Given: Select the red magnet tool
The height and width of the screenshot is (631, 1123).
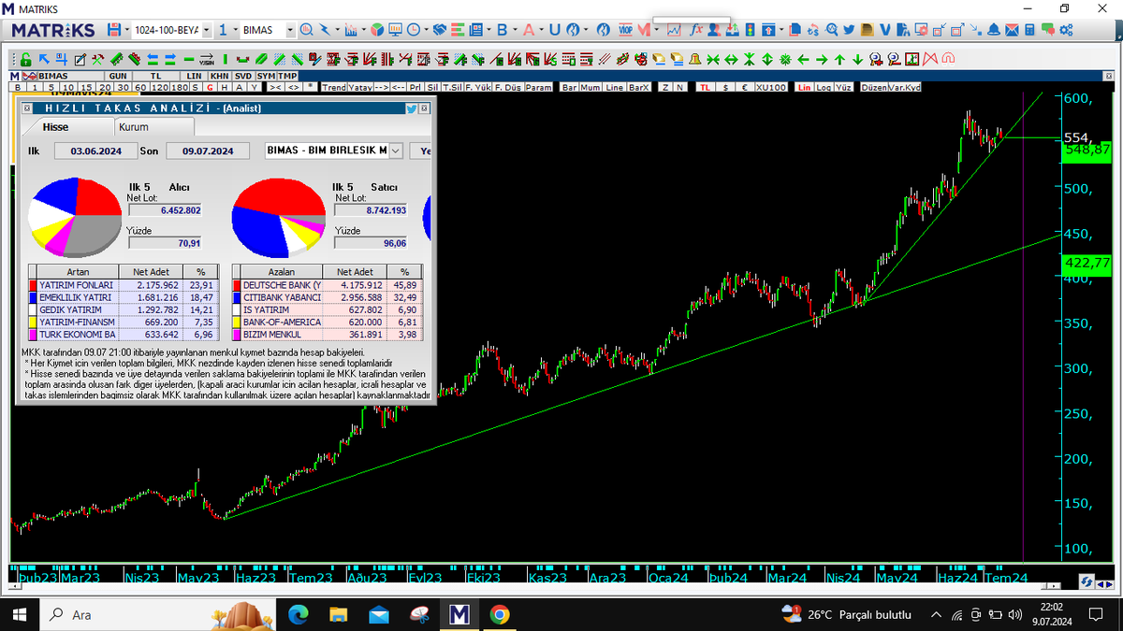Looking at the screenshot, I should [x=948, y=59].
